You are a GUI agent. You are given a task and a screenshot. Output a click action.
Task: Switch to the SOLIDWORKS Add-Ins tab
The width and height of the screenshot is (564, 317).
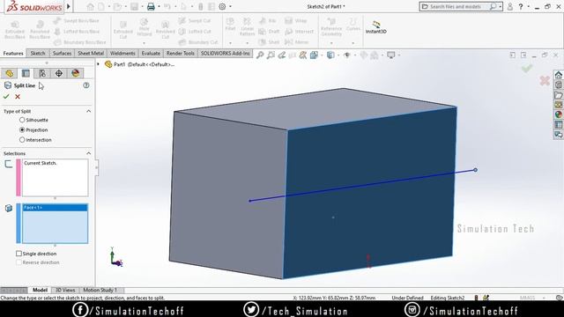(226, 53)
